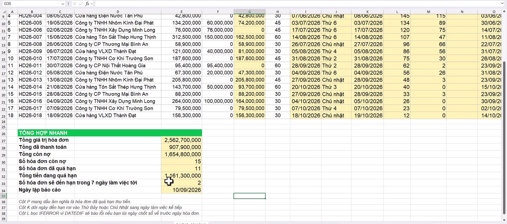The image size is (507, 224).
Task: Click the Cancel X icon in formula bar
Action: 75,4
